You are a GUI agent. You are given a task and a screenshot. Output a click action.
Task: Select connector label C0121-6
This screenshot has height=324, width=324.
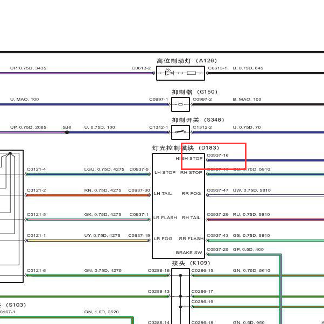point(37,270)
